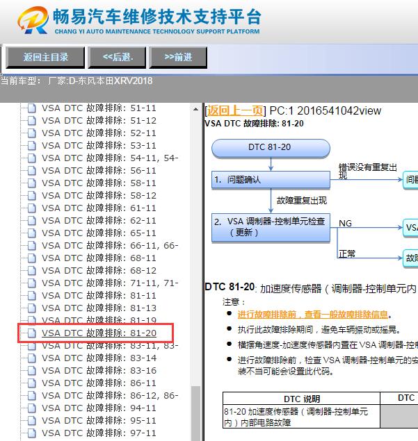Click the page icon beside 62-11
Screen dimensions: 418x441
[x=32, y=221]
